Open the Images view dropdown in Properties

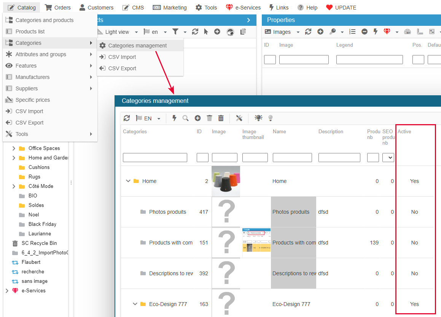pyautogui.click(x=282, y=32)
